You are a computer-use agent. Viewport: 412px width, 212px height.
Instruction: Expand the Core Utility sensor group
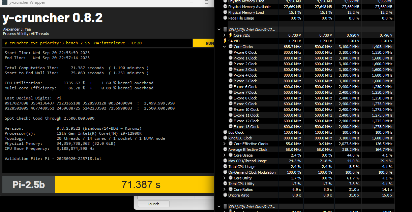[225, 178]
